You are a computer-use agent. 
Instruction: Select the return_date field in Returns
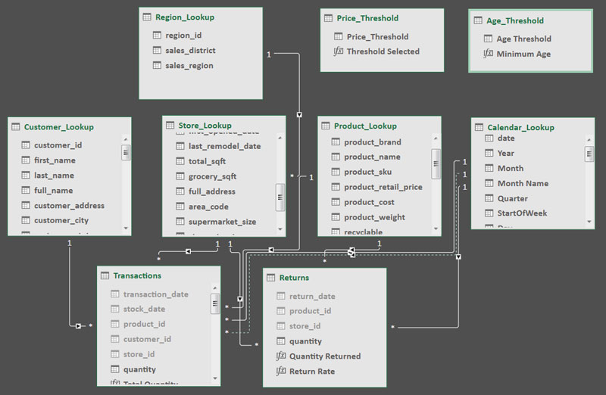312,297
